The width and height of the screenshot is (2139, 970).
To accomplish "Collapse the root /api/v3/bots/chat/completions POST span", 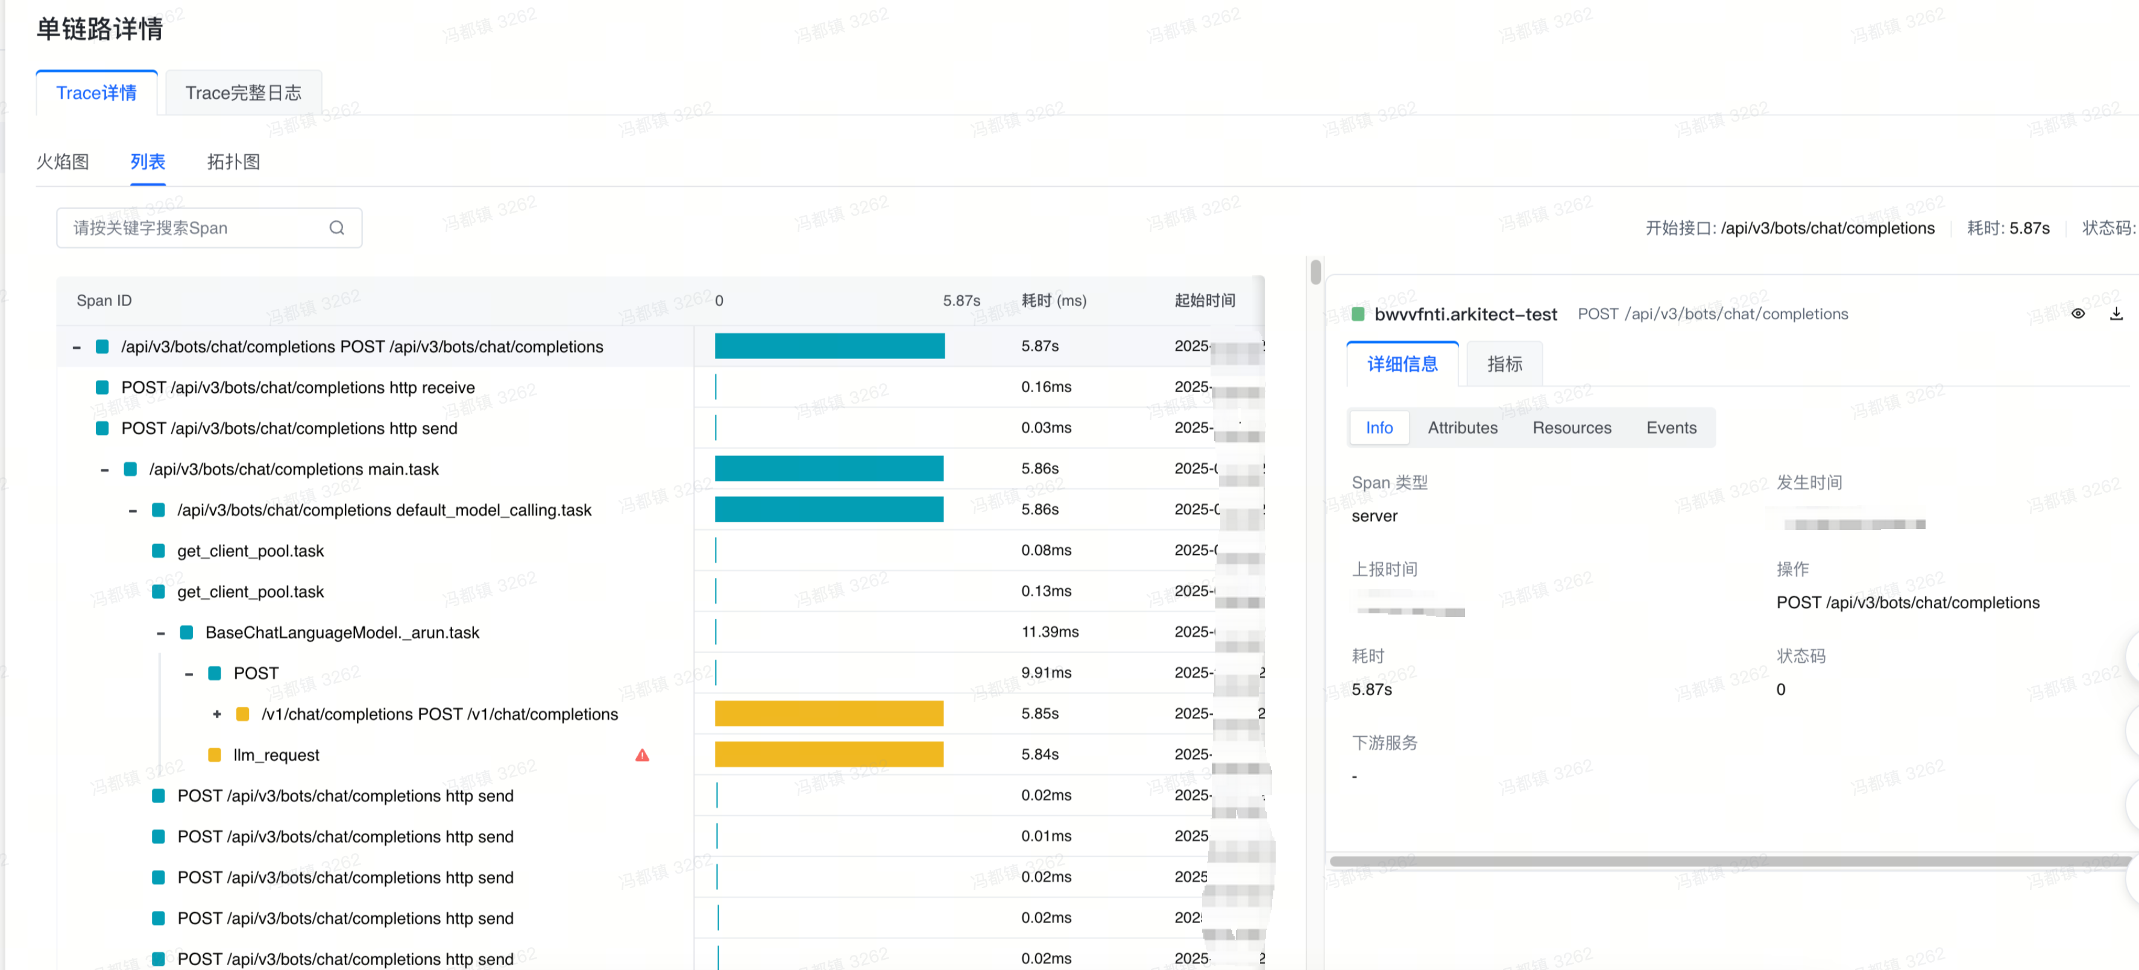I will [77, 347].
